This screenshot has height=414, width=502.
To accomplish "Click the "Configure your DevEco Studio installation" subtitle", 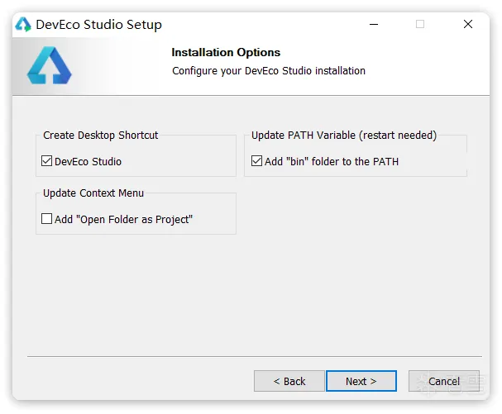I will [x=269, y=71].
